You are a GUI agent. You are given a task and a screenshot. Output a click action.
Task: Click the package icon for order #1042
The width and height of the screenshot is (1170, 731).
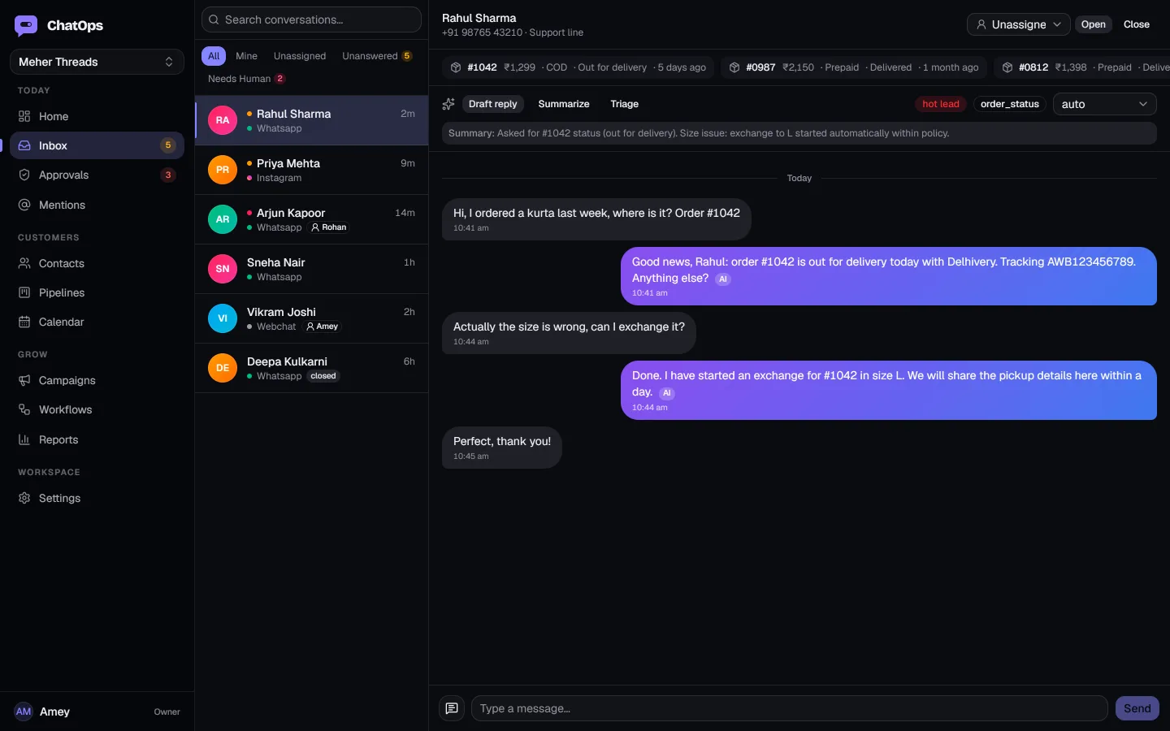coord(456,67)
